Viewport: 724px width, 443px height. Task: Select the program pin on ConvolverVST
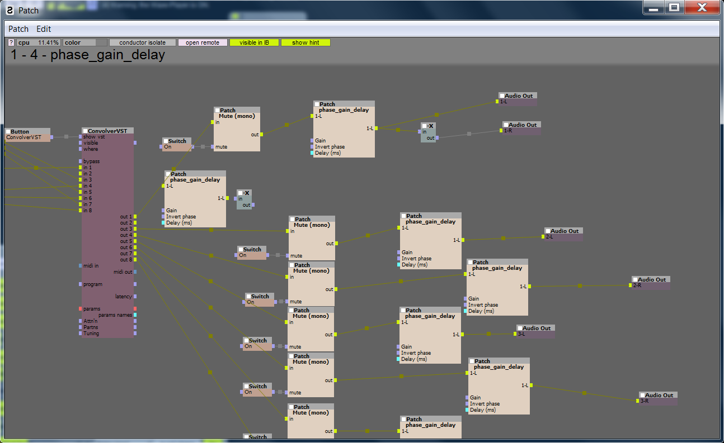(x=80, y=284)
